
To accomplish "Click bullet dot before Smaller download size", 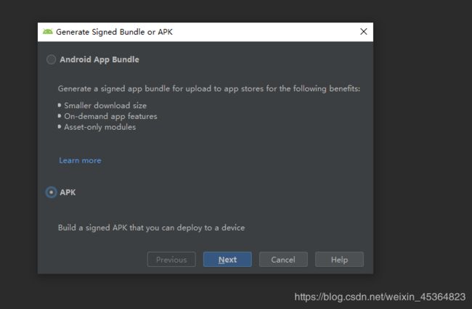I will [60, 105].
